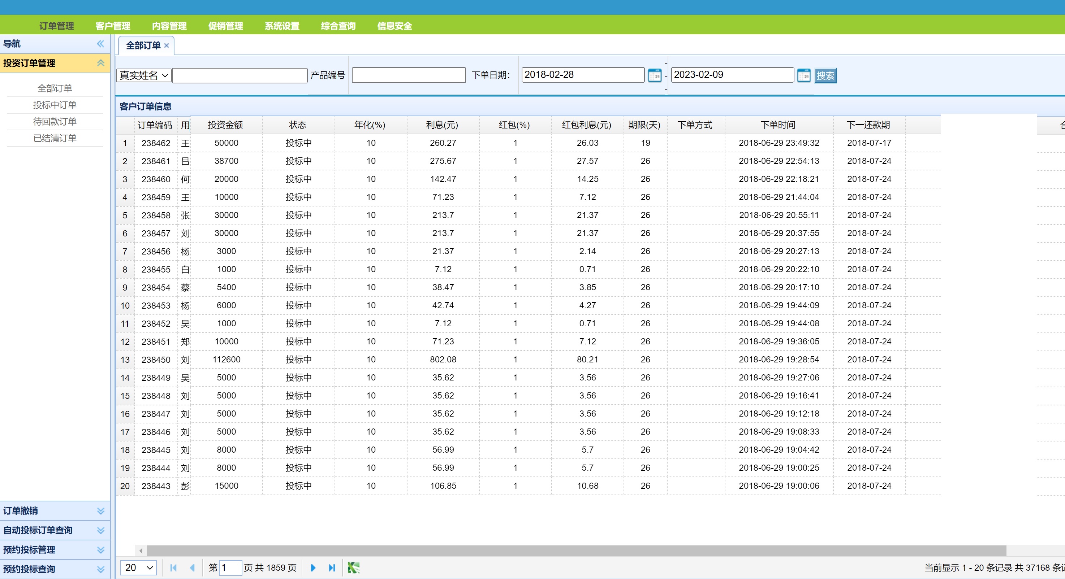Sort by the 投资金额 column header
The width and height of the screenshot is (1065, 579).
tap(226, 125)
